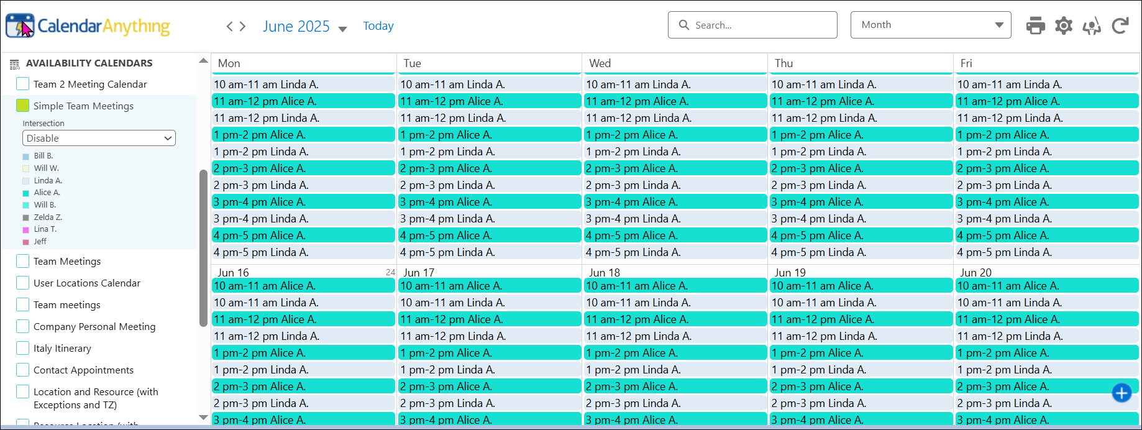This screenshot has height=430, width=1142.
Task: Uncheck the Simple Team Meetings calendar
Action: [23, 106]
